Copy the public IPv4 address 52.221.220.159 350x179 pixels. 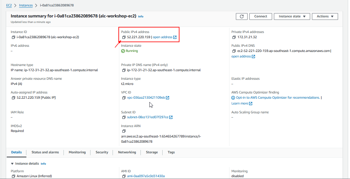(x=124, y=37)
